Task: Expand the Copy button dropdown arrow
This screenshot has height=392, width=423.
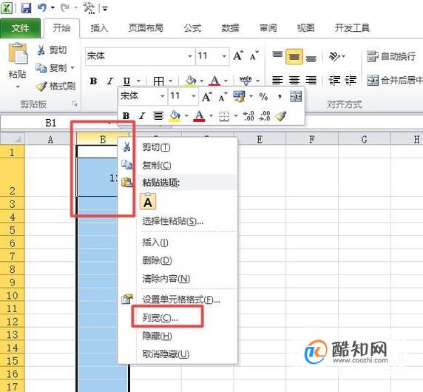Action: tap(72, 68)
